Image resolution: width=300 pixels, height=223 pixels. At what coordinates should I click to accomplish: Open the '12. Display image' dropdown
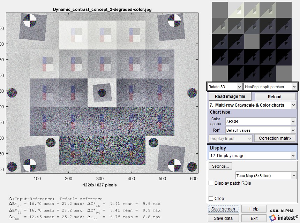(x=252, y=155)
